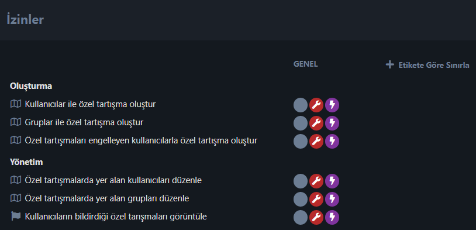This screenshot has height=230, width=476.
Task: Click map icon beside 'Gruplar ile özel tartışma oluştur'
Action: (15, 122)
